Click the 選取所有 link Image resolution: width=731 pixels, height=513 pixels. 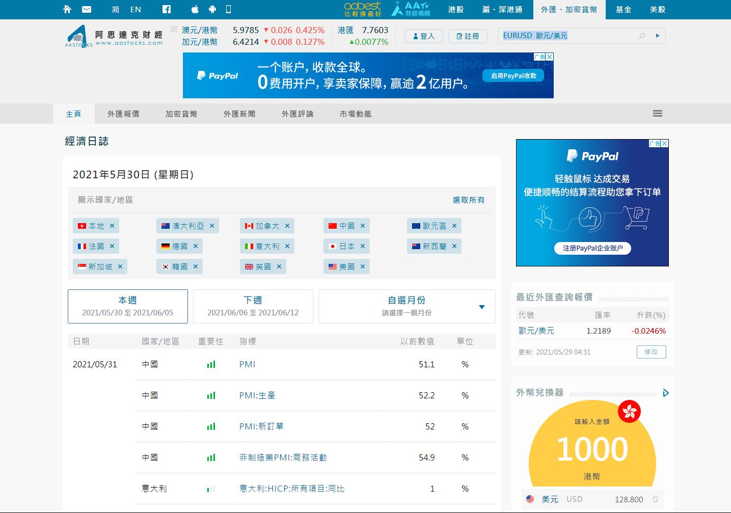(469, 200)
